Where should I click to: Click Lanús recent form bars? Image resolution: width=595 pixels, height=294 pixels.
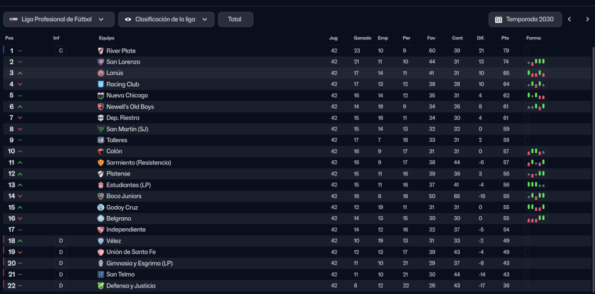point(536,73)
